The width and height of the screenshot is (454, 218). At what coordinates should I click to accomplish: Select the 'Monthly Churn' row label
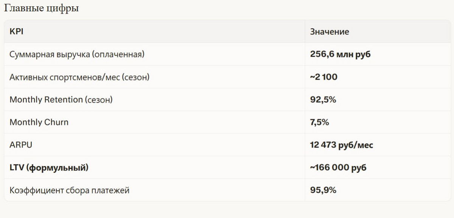click(39, 122)
